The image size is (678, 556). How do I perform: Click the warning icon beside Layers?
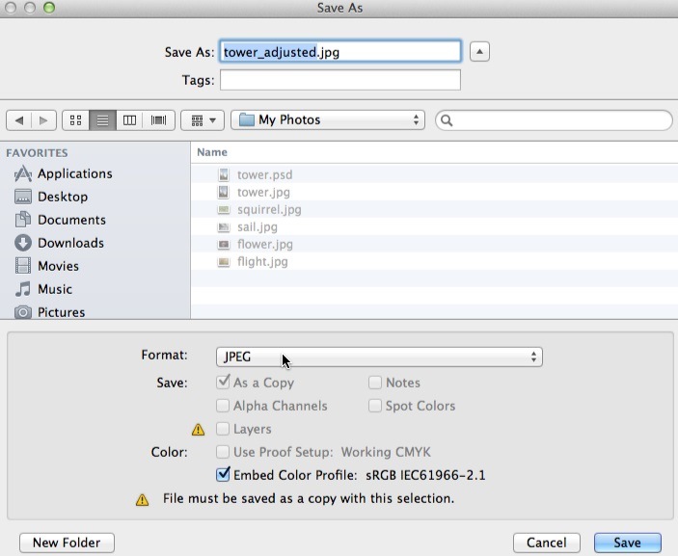198,430
